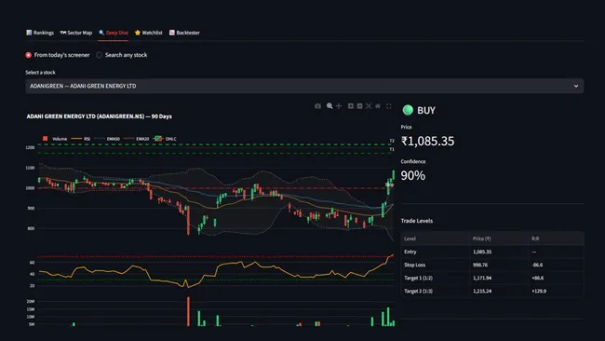Select the Target 1 (1:2) row label

418,278
